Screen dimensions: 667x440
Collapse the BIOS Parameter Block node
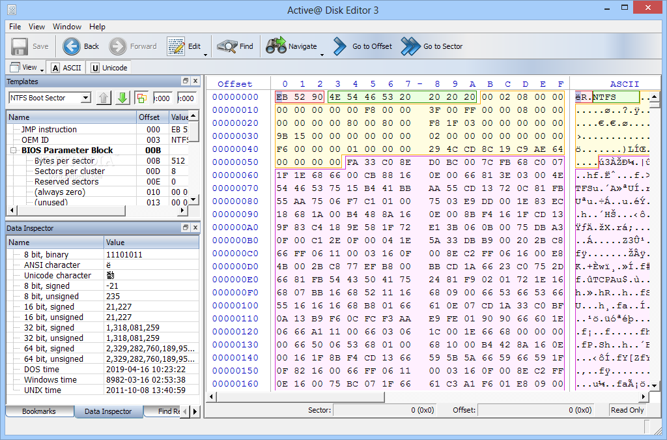pos(13,150)
